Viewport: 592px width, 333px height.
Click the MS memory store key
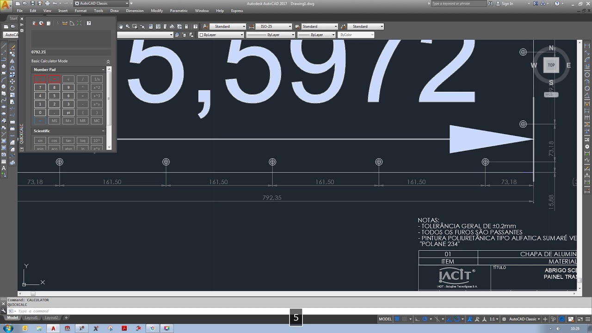click(x=54, y=121)
